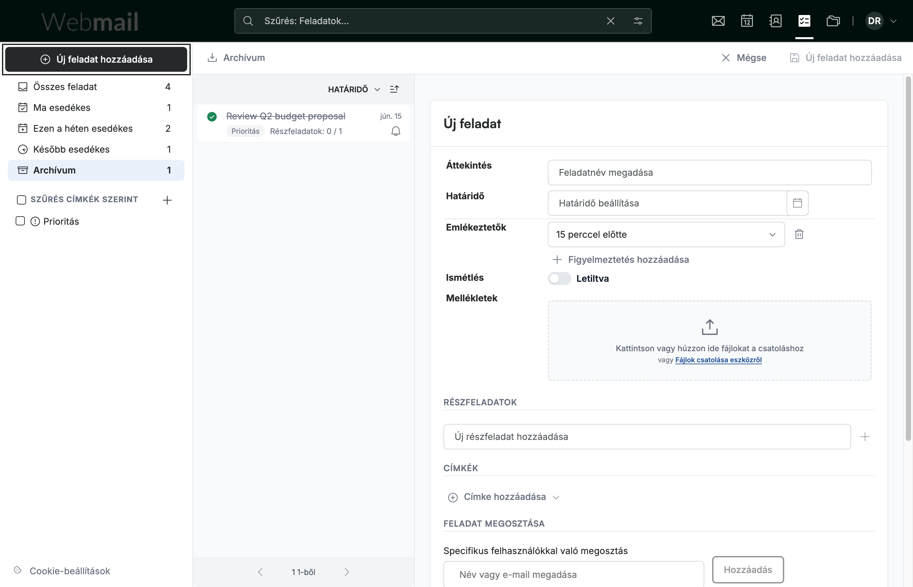Toggle Szűrés címkék szerint checkbox

(21, 200)
